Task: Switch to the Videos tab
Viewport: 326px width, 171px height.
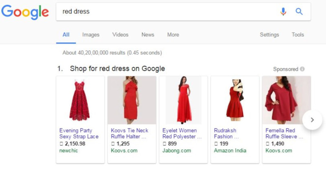Action: coord(120,35)
